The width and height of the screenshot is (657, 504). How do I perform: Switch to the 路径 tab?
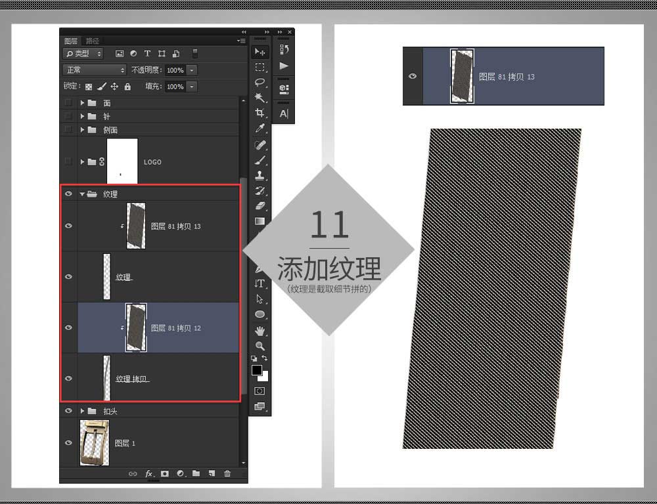(92, 41)
